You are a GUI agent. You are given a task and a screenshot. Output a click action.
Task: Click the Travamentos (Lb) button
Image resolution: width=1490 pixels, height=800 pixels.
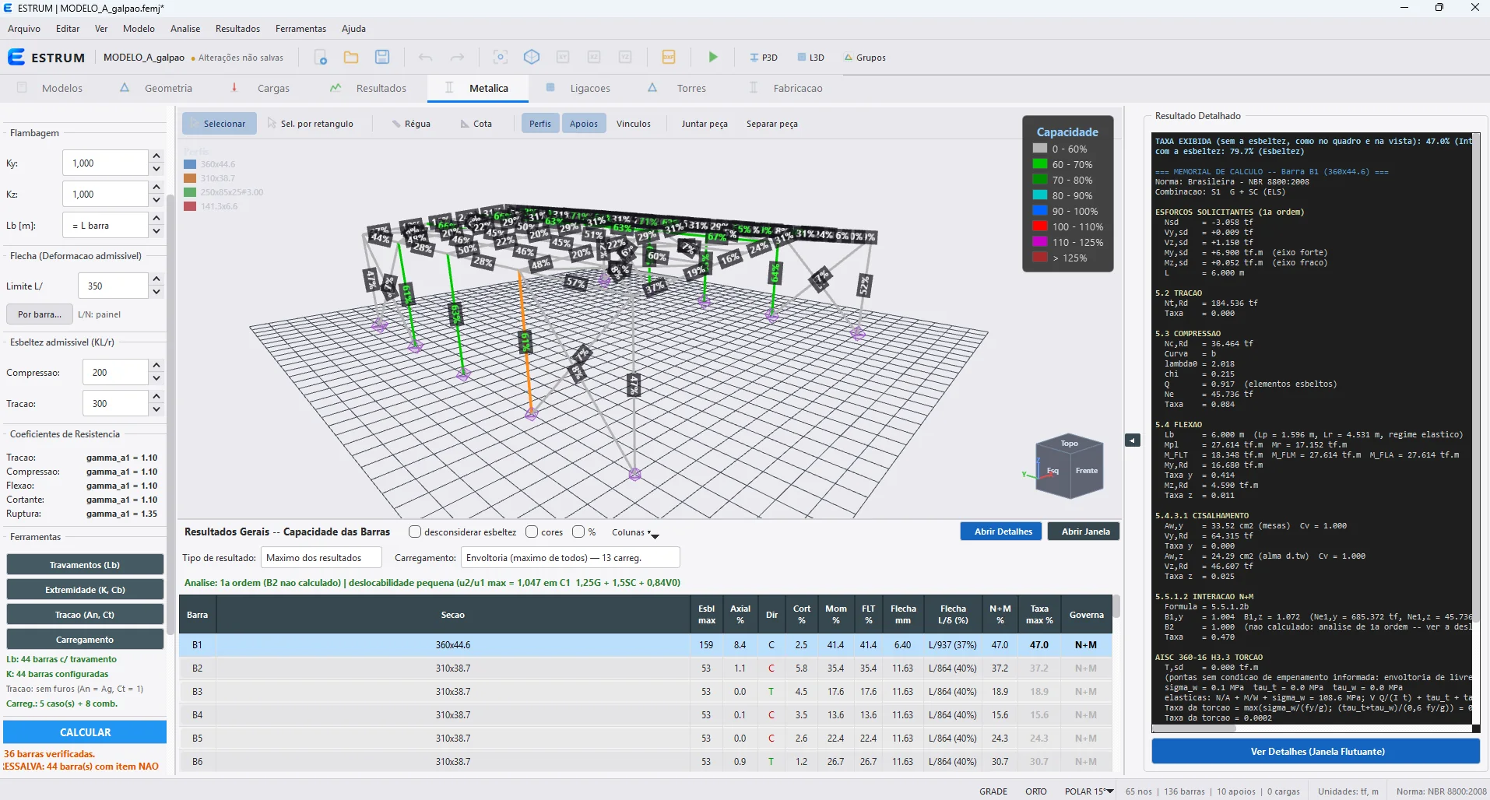85,565
